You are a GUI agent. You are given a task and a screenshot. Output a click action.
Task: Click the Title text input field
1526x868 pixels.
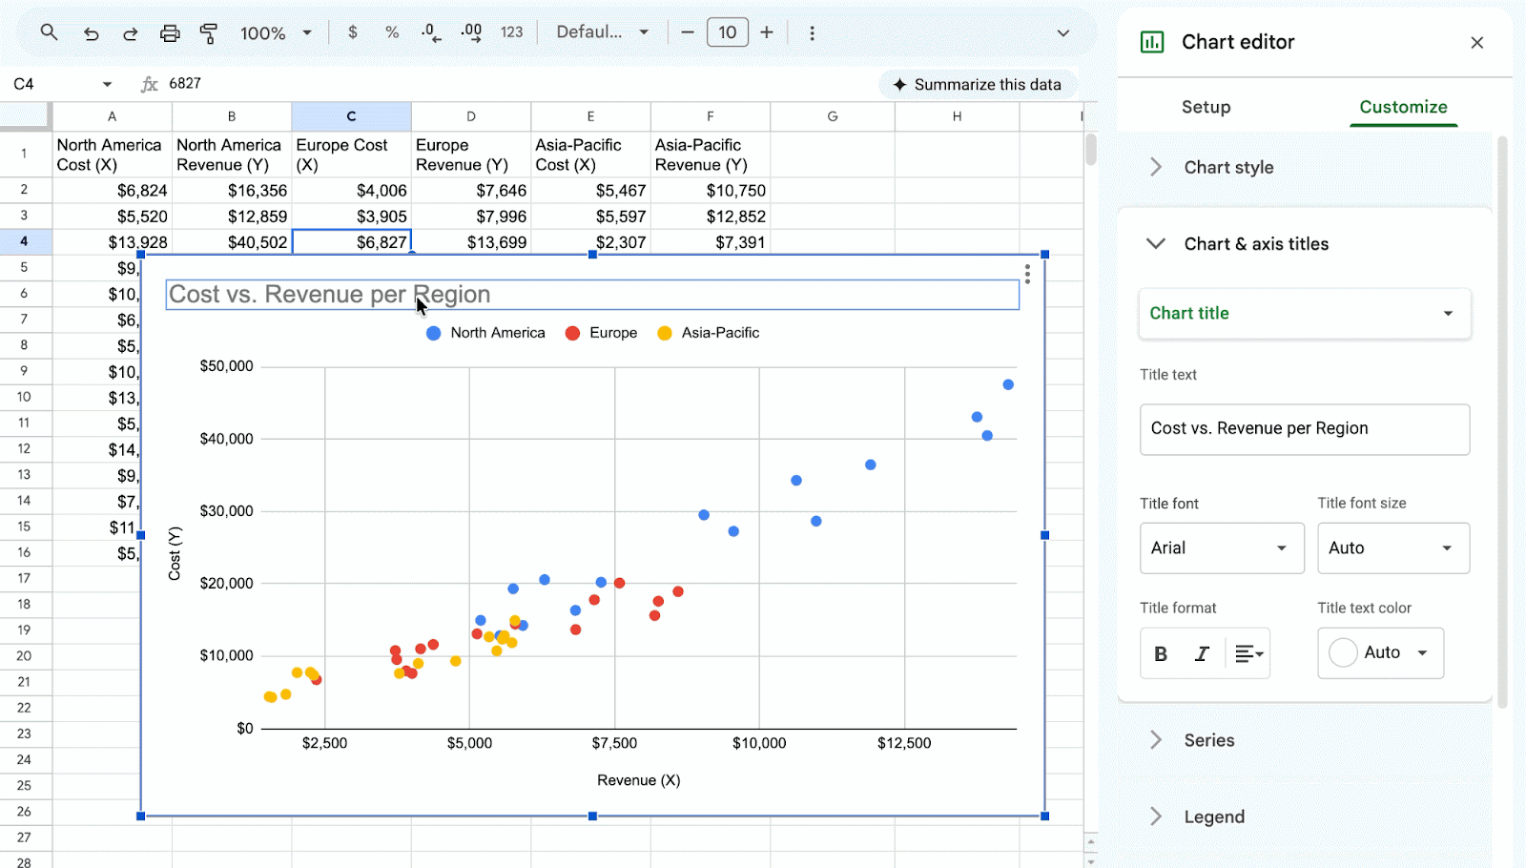1305,429
